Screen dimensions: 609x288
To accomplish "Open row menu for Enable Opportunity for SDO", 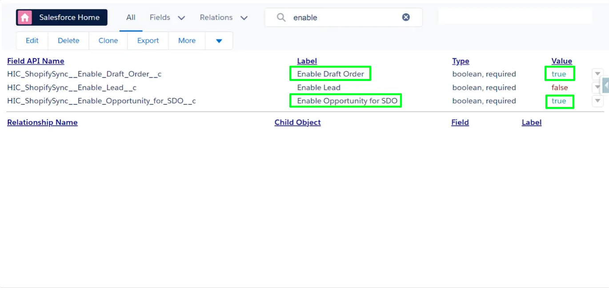I will pyautogui.click(x=597, y=101).
